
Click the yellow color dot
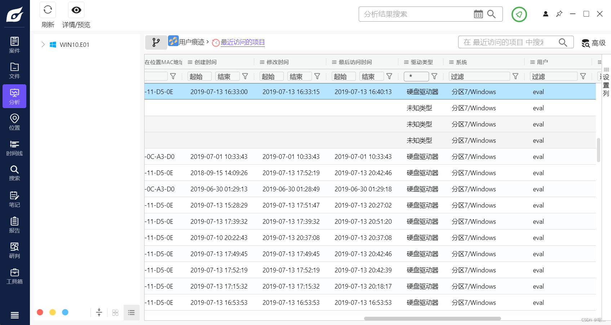tap(53, 312)
